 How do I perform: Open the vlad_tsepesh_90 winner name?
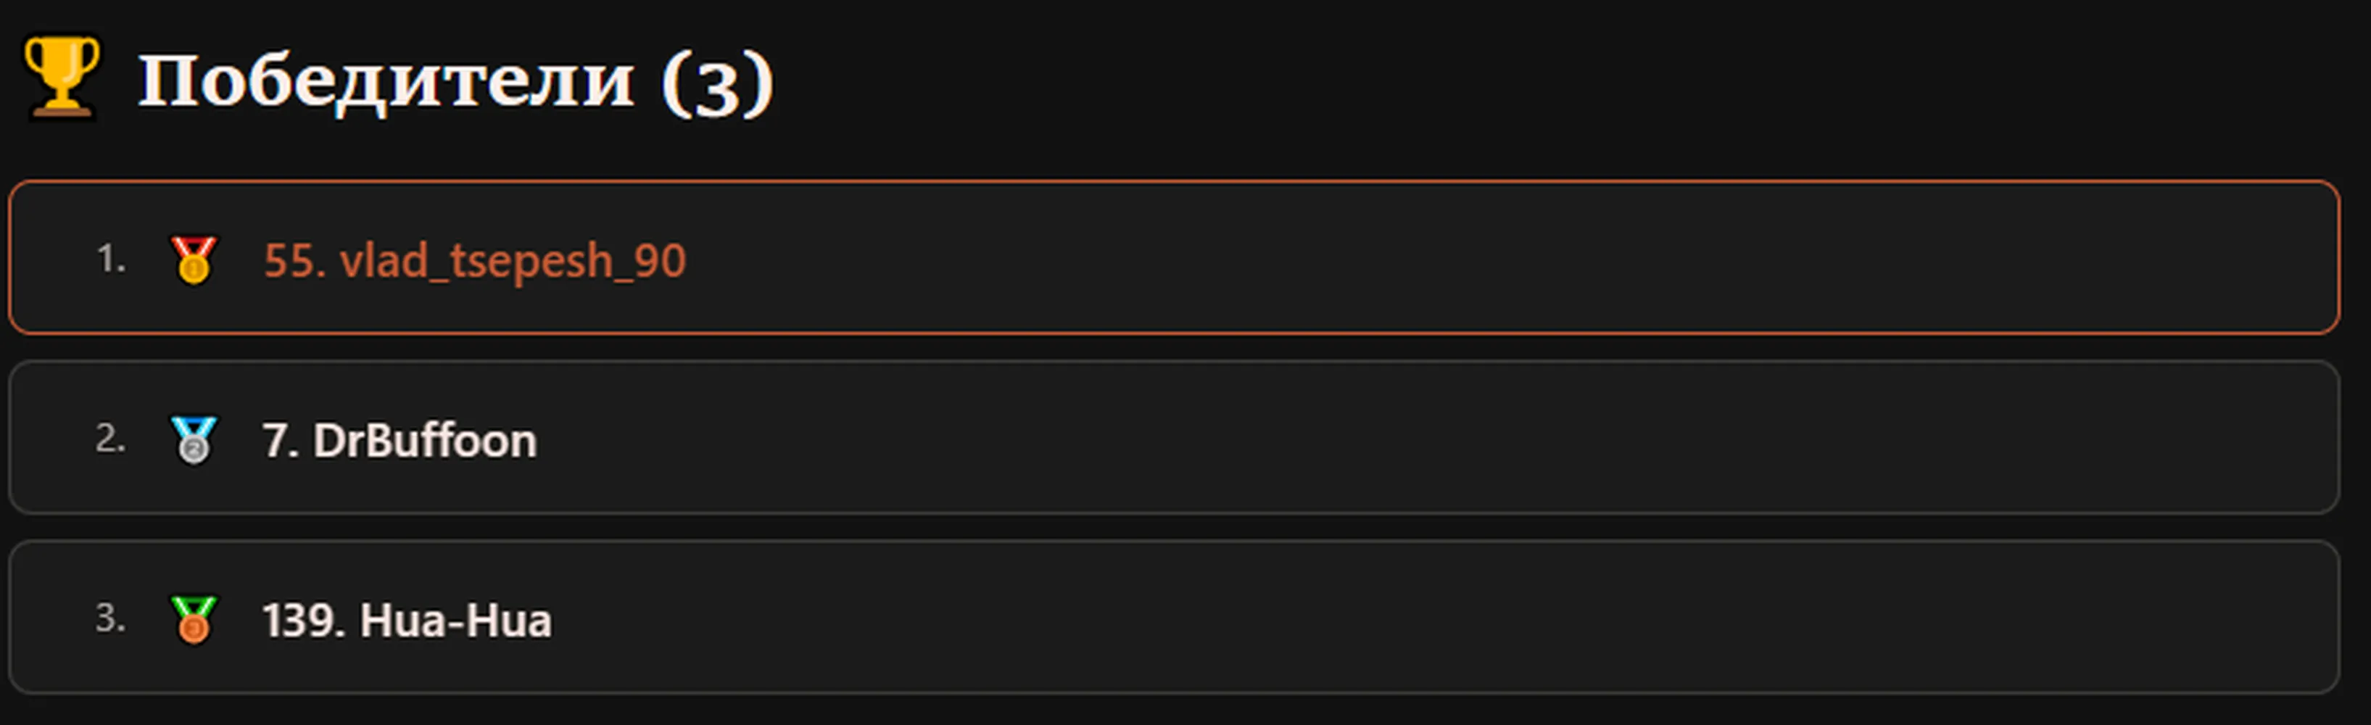513,260
